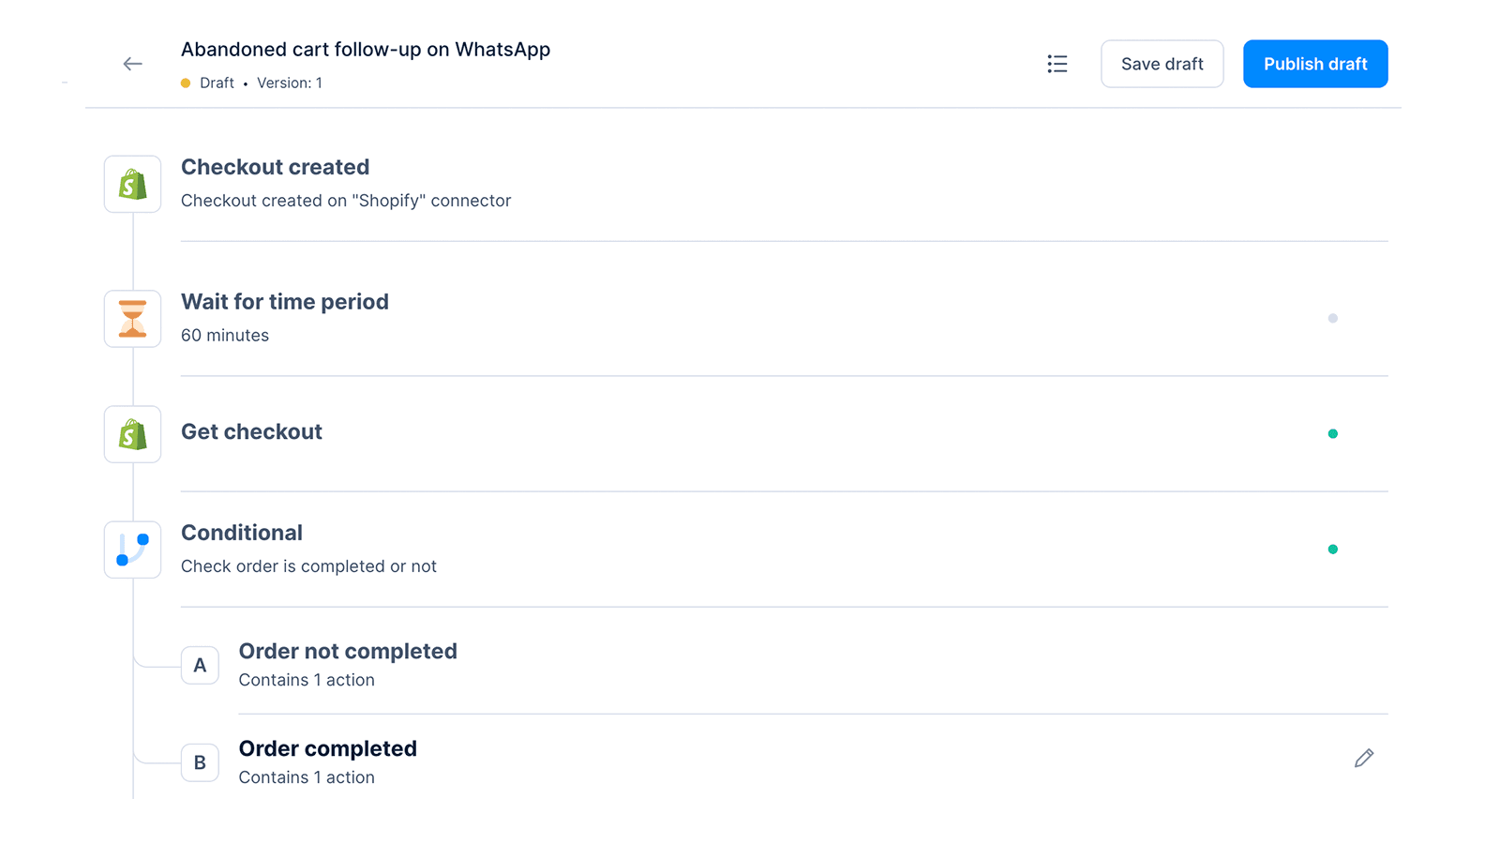
Task: Expand the Conditional step details
Action: click(x=242, y=532)
